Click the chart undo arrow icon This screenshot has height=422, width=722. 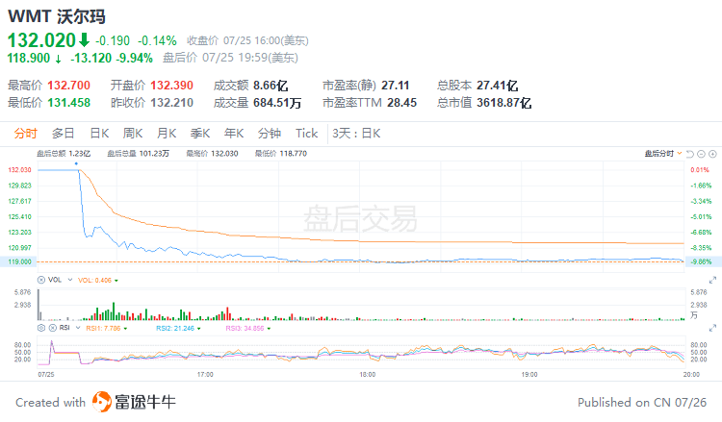click(x=690, y=154)
